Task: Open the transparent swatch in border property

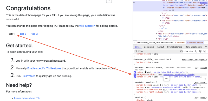Action: 191,87
